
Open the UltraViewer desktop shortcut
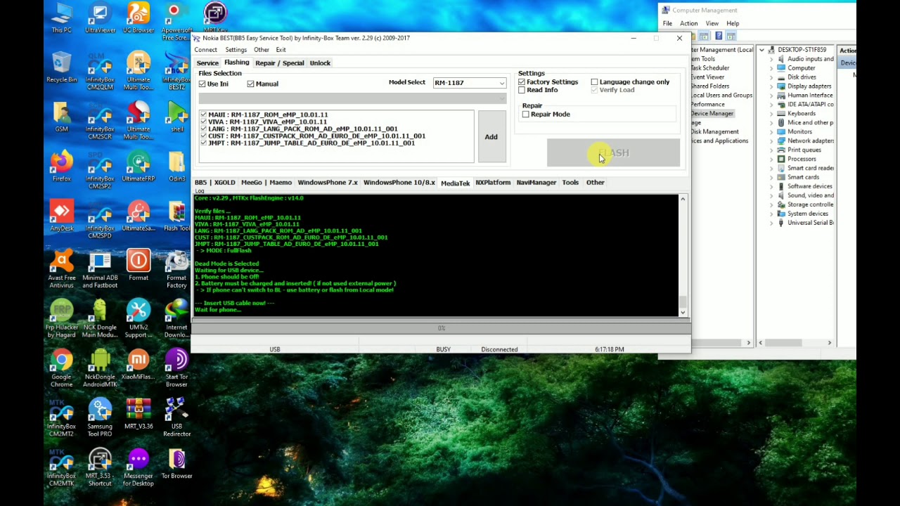[100, 18]
